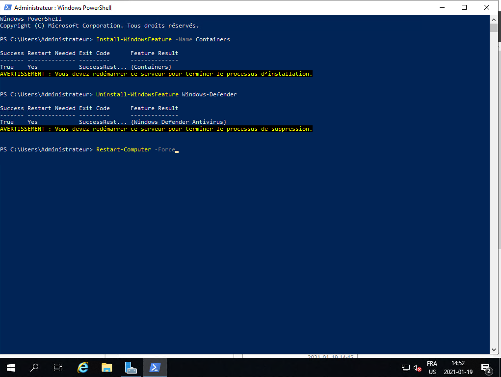Click the scrollbar down arrow
The width and height of the screenshot is (501, 377).
(x=494, y=350)
